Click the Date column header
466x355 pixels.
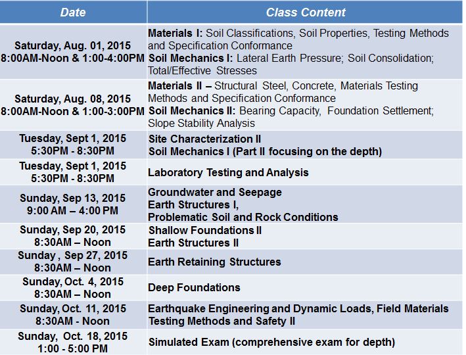(x=73, y=12)
